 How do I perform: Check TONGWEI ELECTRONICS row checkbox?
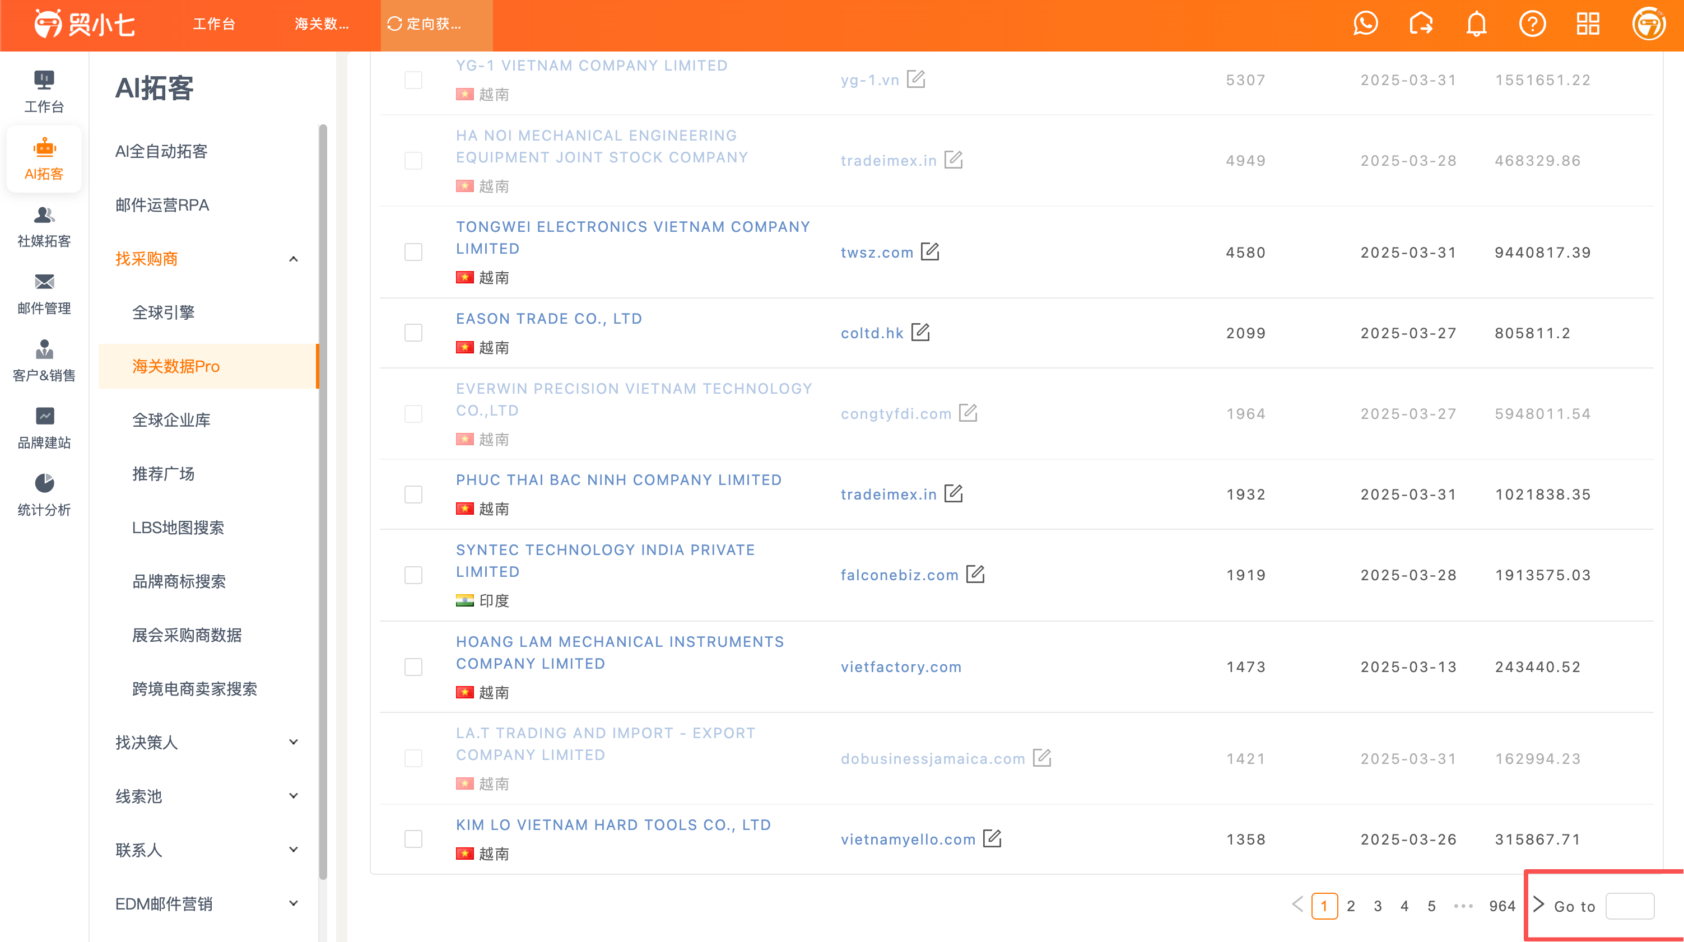point(413,253)
